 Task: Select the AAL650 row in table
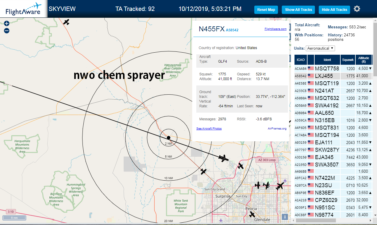pyautogui.click(x=333, y=113)
